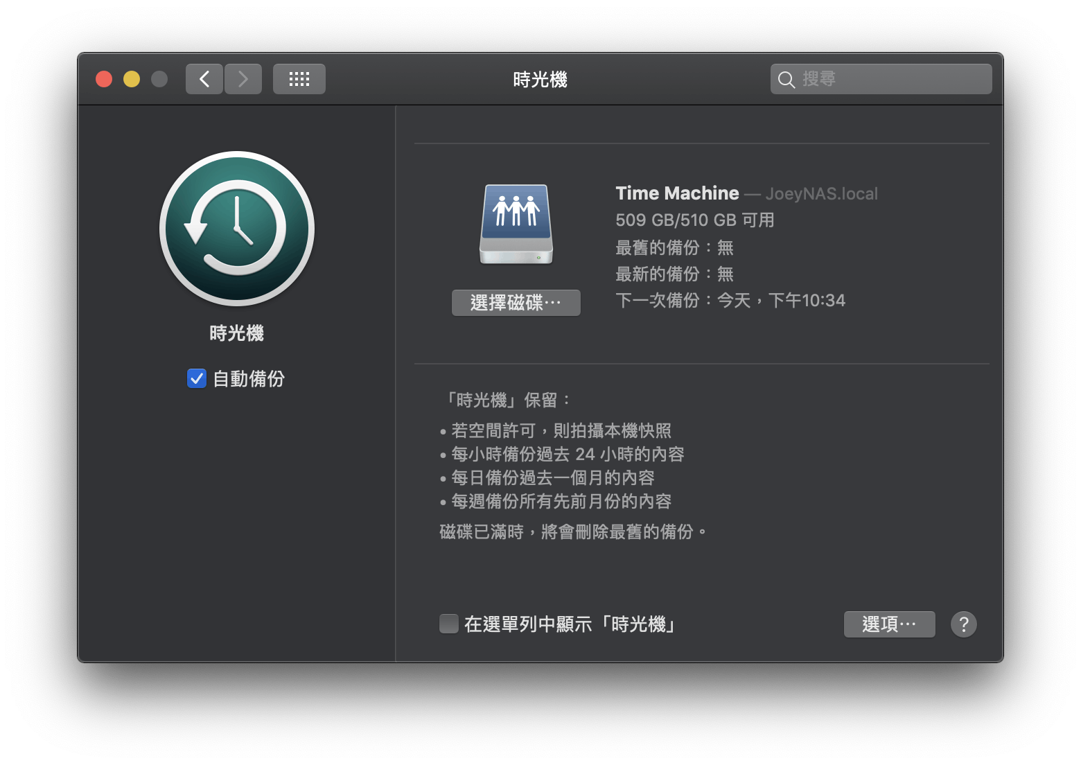Open help with the question mark button
Screen dimensions: 1081x765
pyautogui.click(x=964, y=624)
